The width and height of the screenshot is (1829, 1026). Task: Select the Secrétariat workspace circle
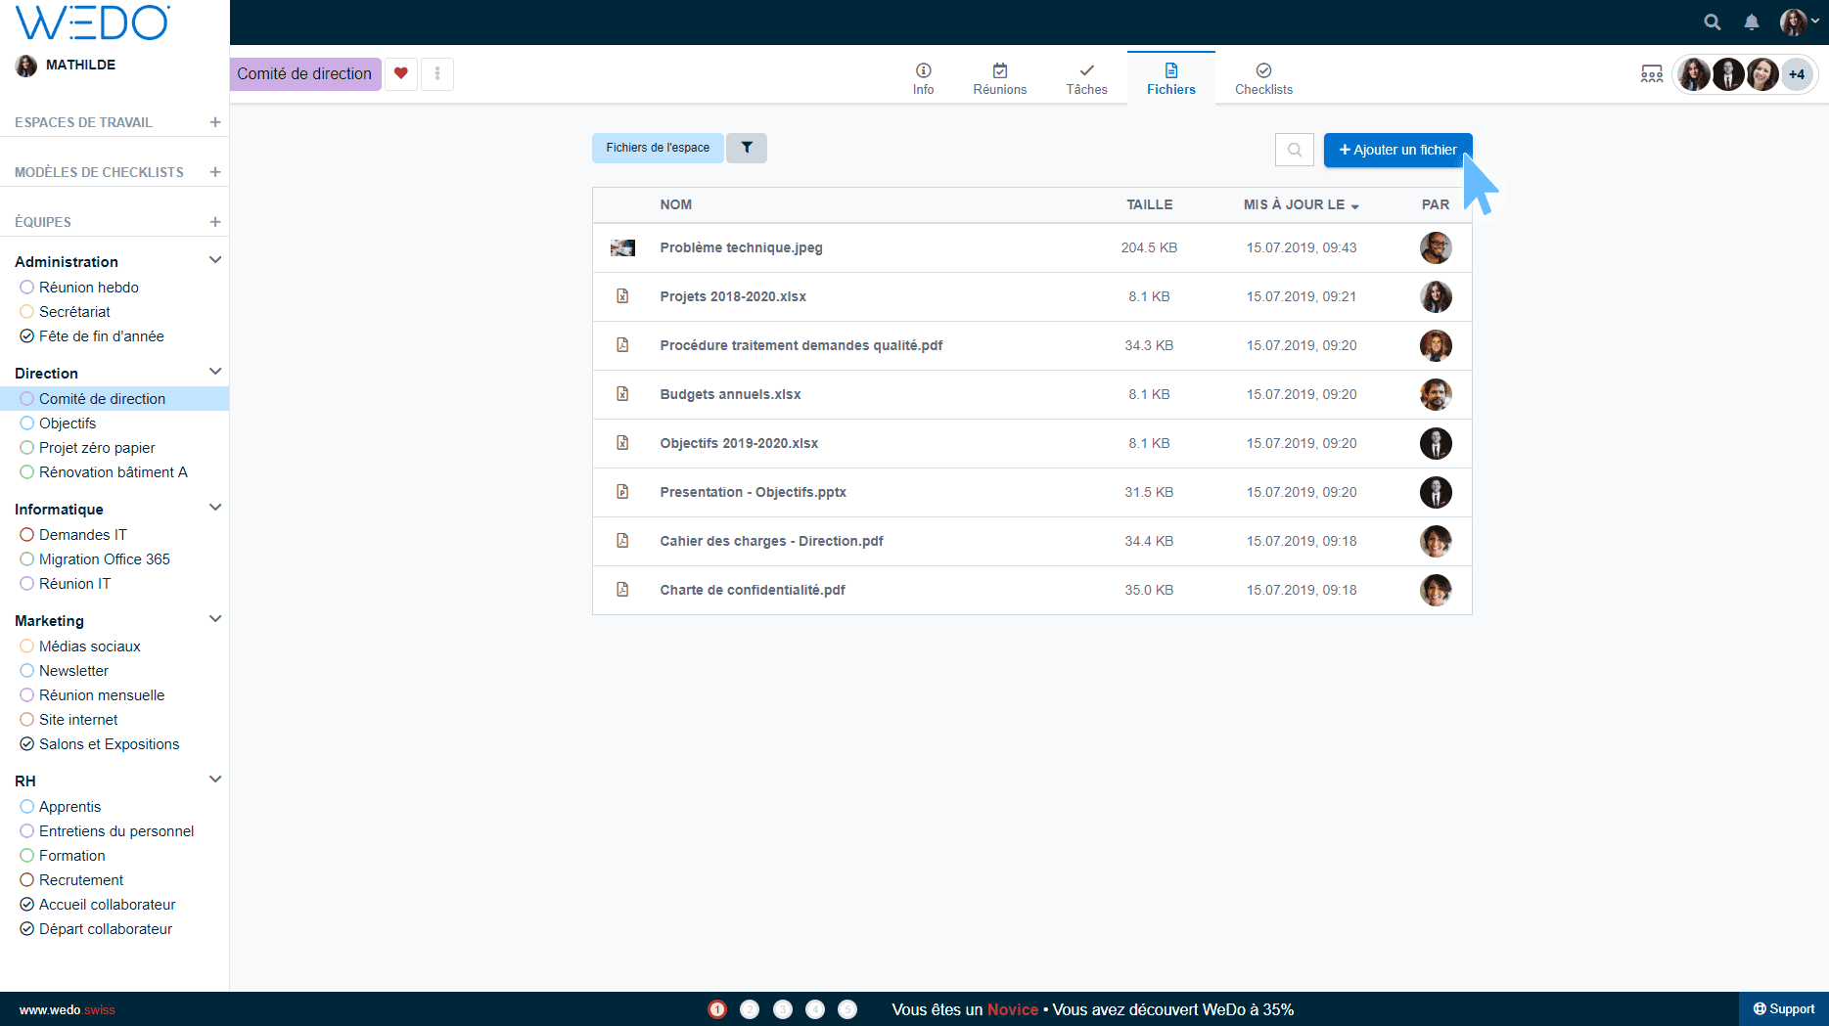tap(27, 312)
